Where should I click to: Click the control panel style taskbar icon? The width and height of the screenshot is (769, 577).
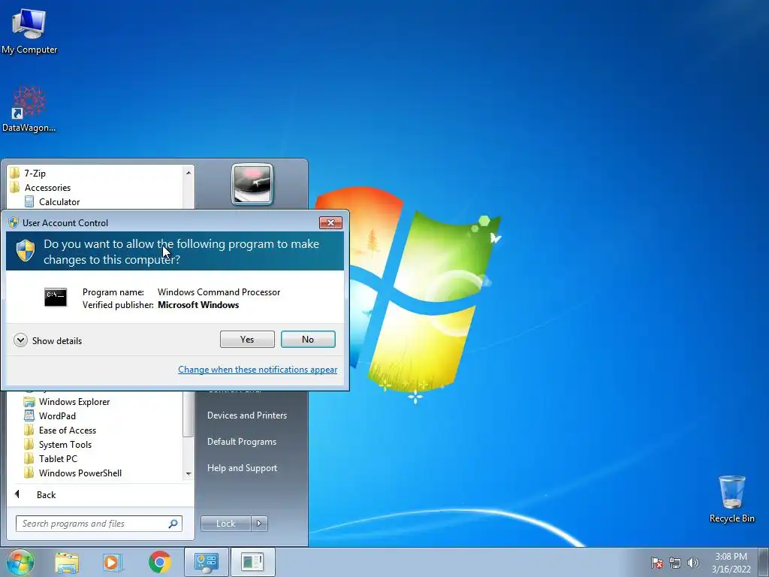(x=206, y=562)
